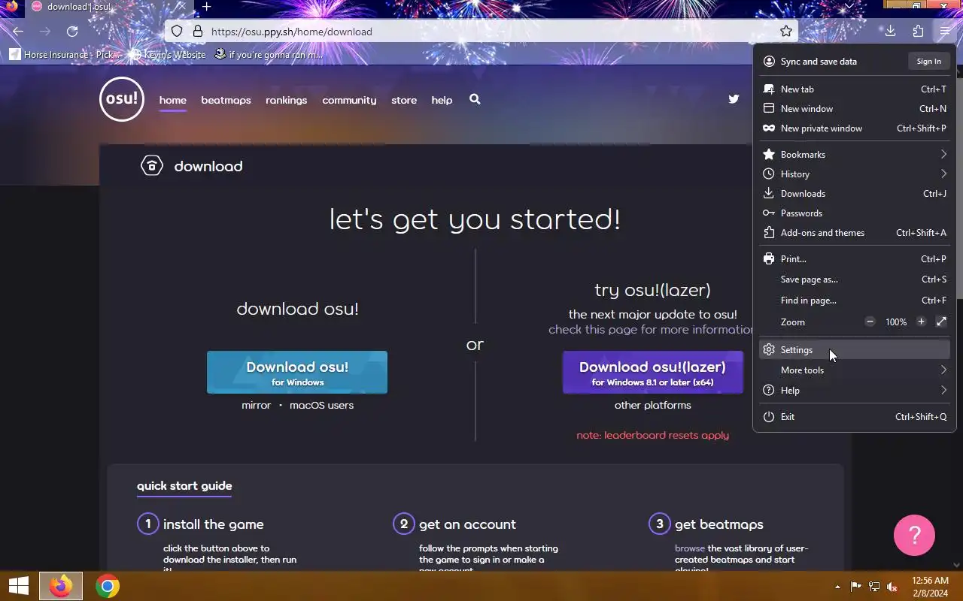The height and width of the screenshot is (601, 963).
Task: Select New tab menu item
Action: click(x=855, y=89)
